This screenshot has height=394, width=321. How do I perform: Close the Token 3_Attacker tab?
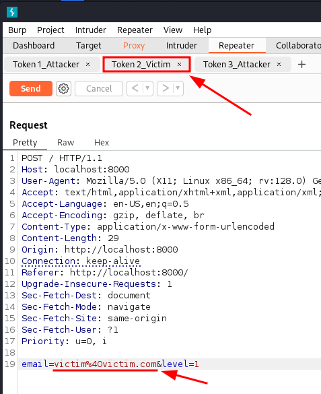(279, 65)
